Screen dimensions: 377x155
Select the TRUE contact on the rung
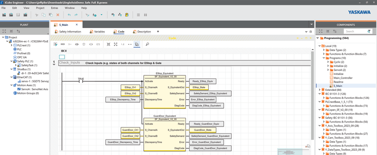click(x=81, y=81)
